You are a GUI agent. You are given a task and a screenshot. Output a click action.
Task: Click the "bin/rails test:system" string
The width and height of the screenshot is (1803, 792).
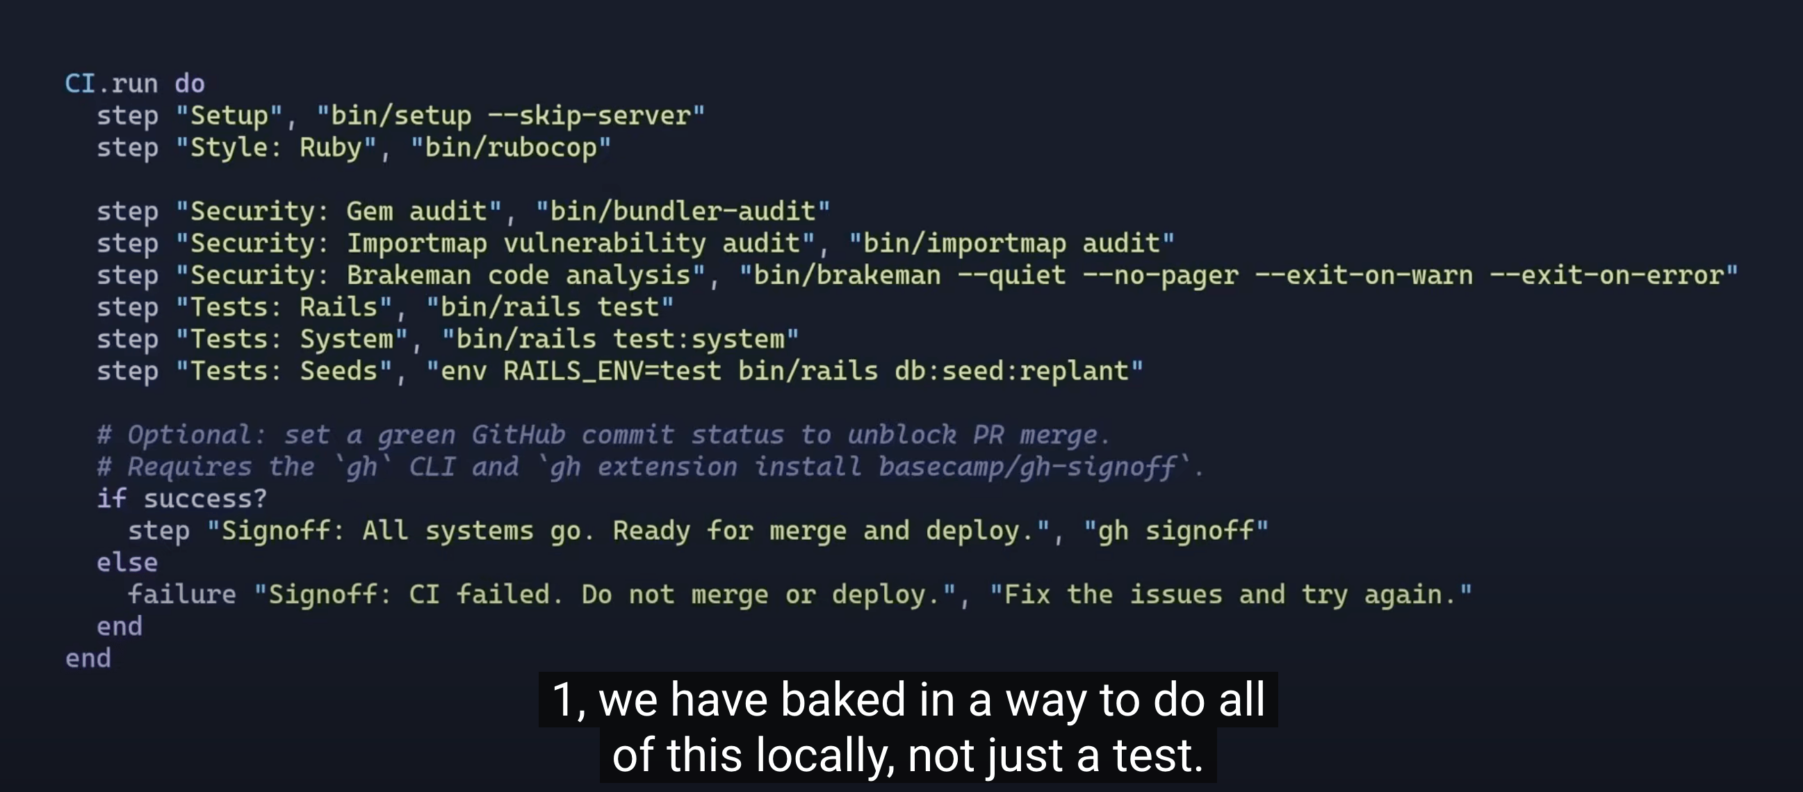click(x=620, y=339)
